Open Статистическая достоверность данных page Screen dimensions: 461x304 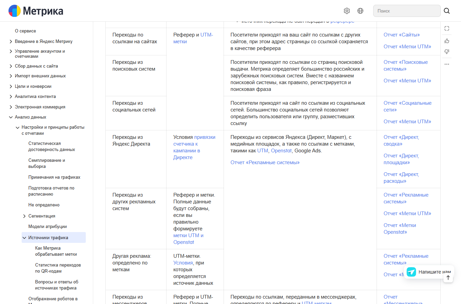tap(52, 147)
